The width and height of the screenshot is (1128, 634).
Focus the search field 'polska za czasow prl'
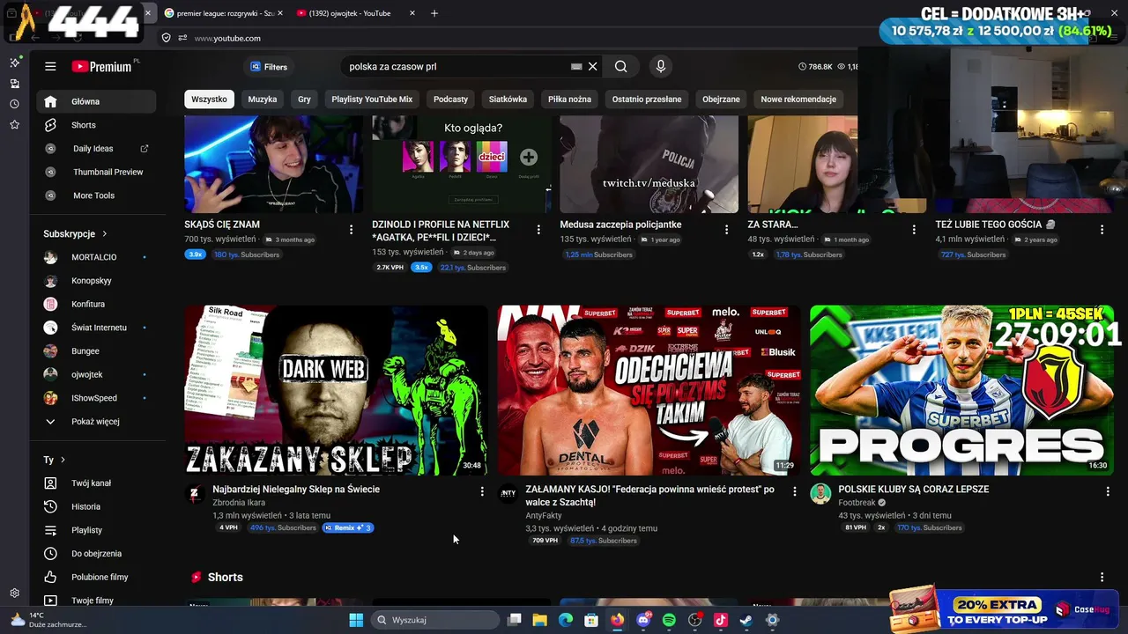tap(458, 67)
